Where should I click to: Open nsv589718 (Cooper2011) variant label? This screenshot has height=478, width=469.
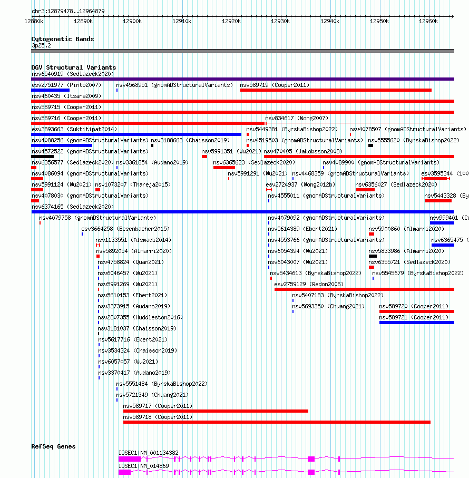[x=158, y=417]
